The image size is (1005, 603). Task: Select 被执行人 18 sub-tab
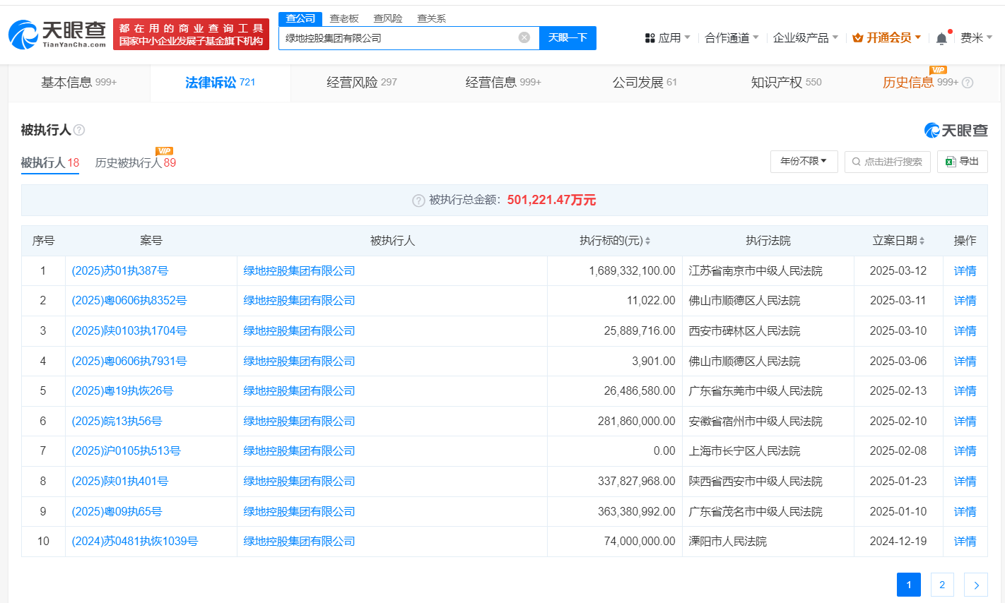click(x=49, y=163)
